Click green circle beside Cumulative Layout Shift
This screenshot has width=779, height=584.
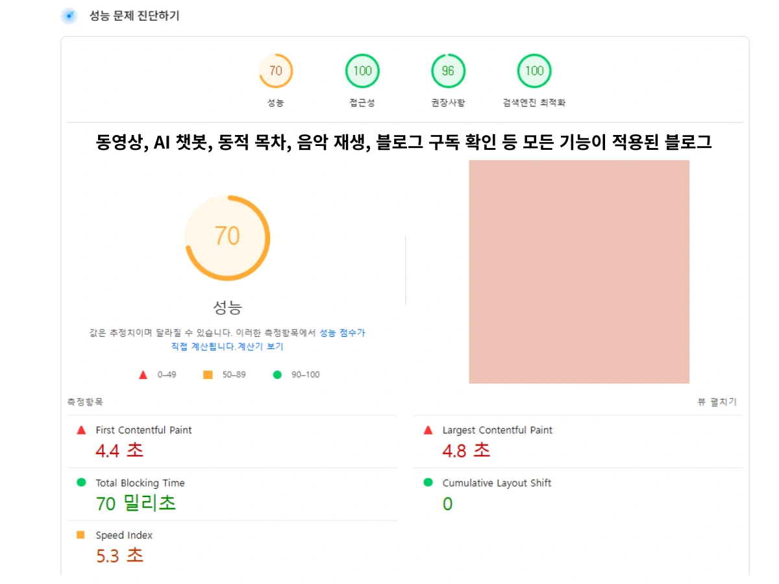pyautogui.click(x=428, y=482)
